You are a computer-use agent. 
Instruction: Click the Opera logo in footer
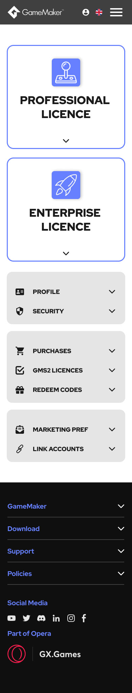tap(17, 654)
